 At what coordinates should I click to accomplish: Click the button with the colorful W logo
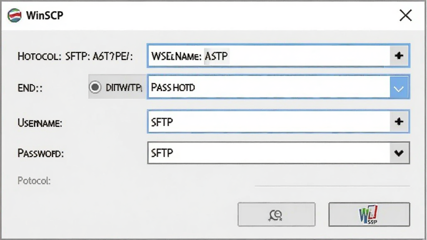(x=369, y=215)
